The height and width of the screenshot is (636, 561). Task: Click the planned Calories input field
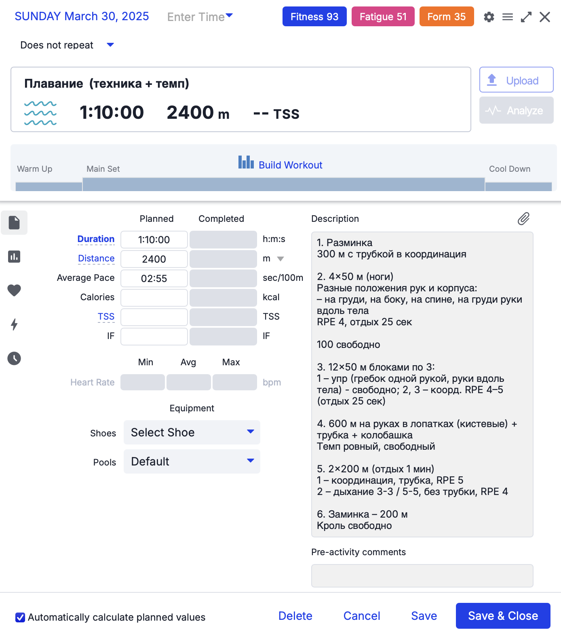[x=154, y=298]
